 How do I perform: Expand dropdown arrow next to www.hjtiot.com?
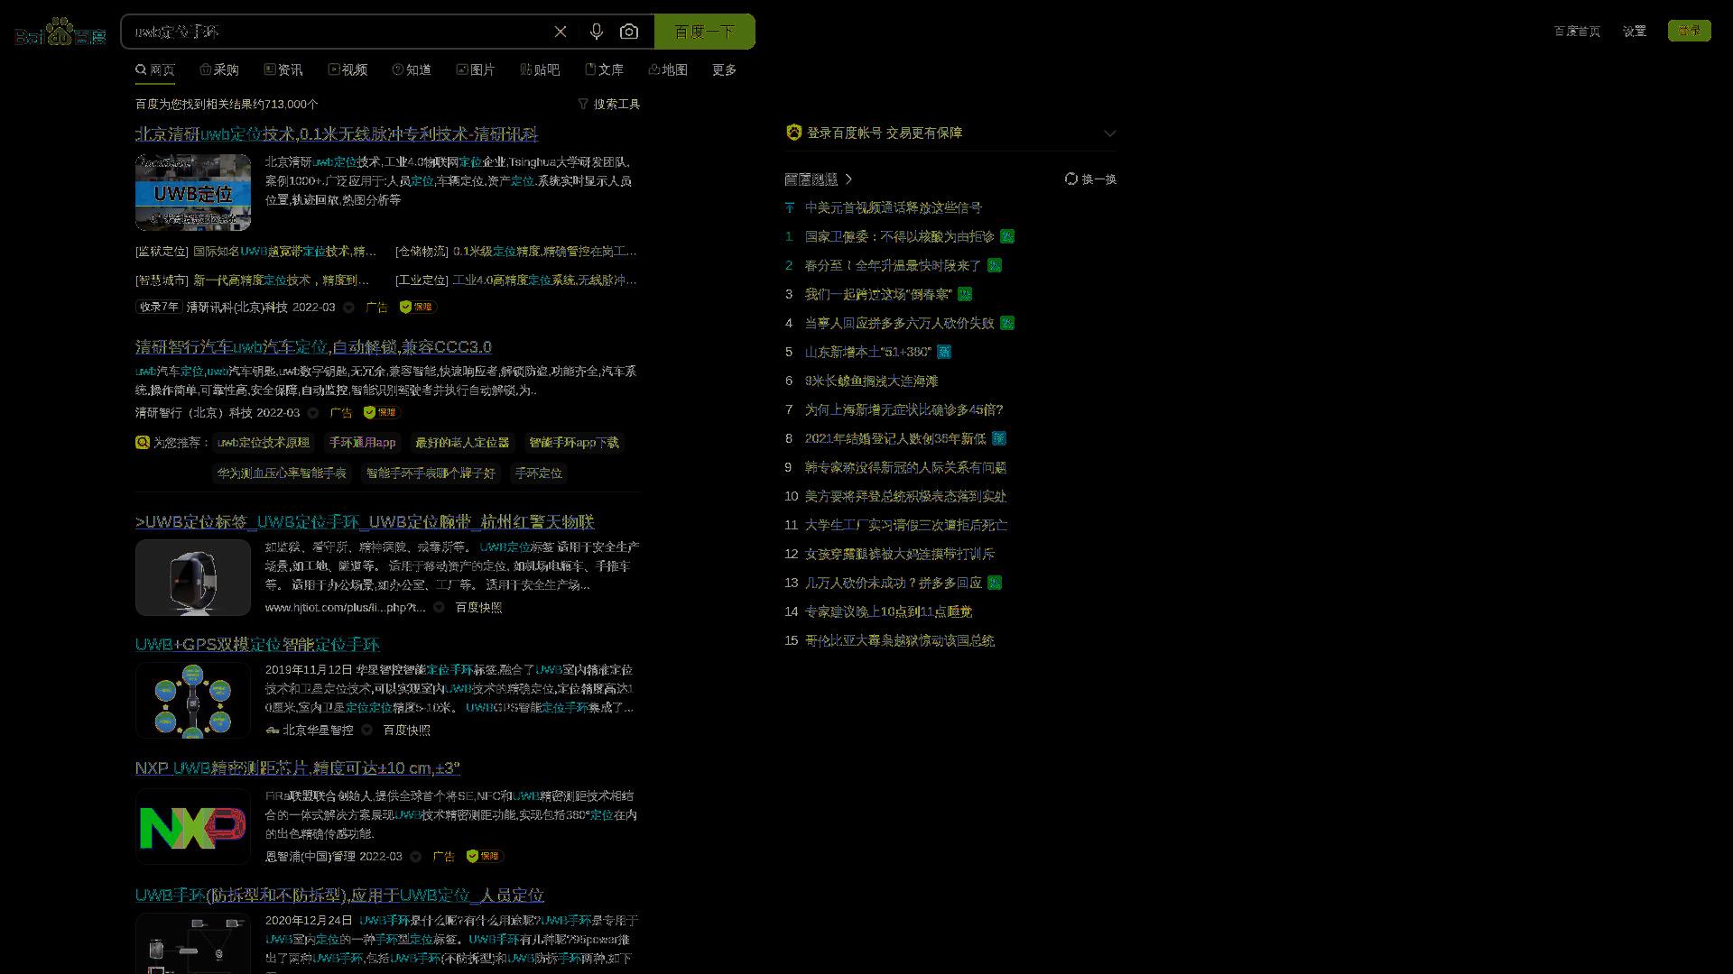point(439,608)
